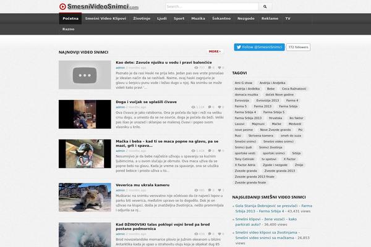Select the Medvedi tag

295,124
